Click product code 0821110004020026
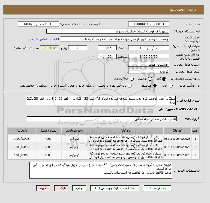Image resolution: width=210 pixels, height=203 pixels. (177, 155)
